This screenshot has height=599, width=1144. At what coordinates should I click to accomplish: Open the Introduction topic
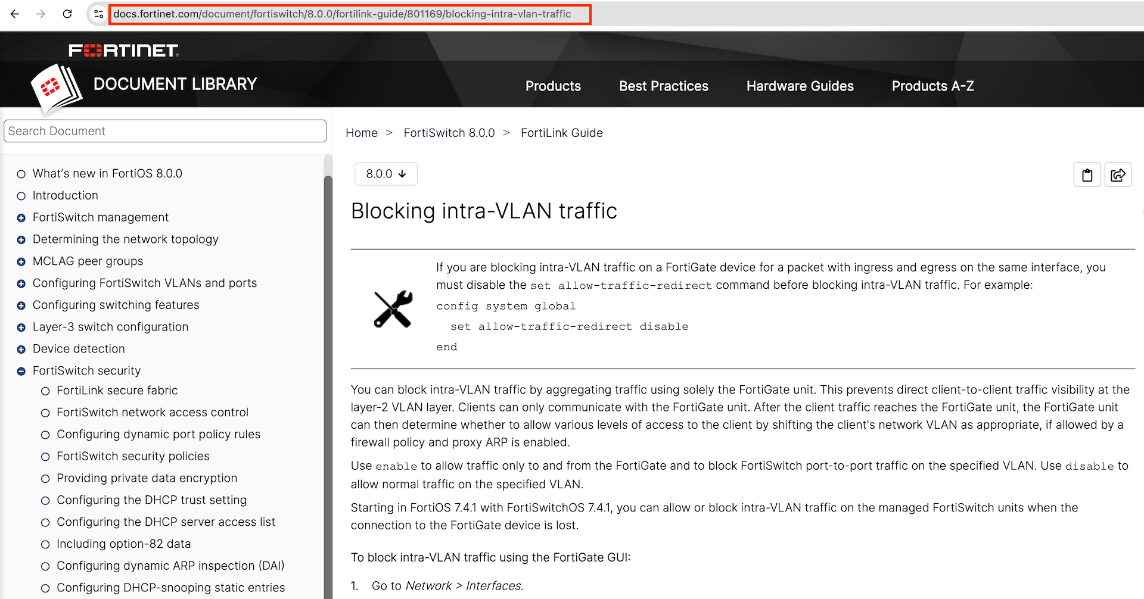pyautogui.click(x=66, y=195)
